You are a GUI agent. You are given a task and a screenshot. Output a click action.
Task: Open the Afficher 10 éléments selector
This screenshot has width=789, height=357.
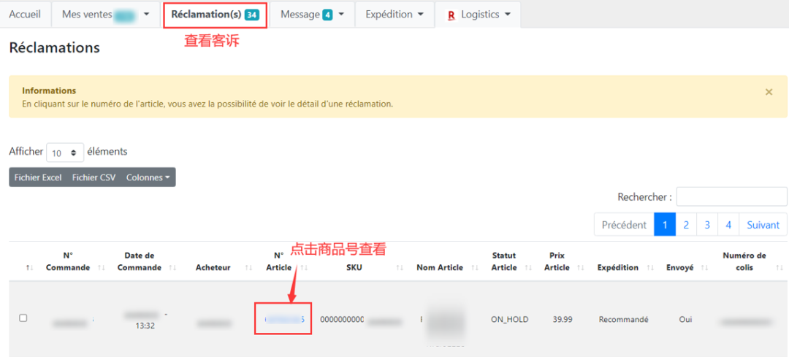pos(65,153)
